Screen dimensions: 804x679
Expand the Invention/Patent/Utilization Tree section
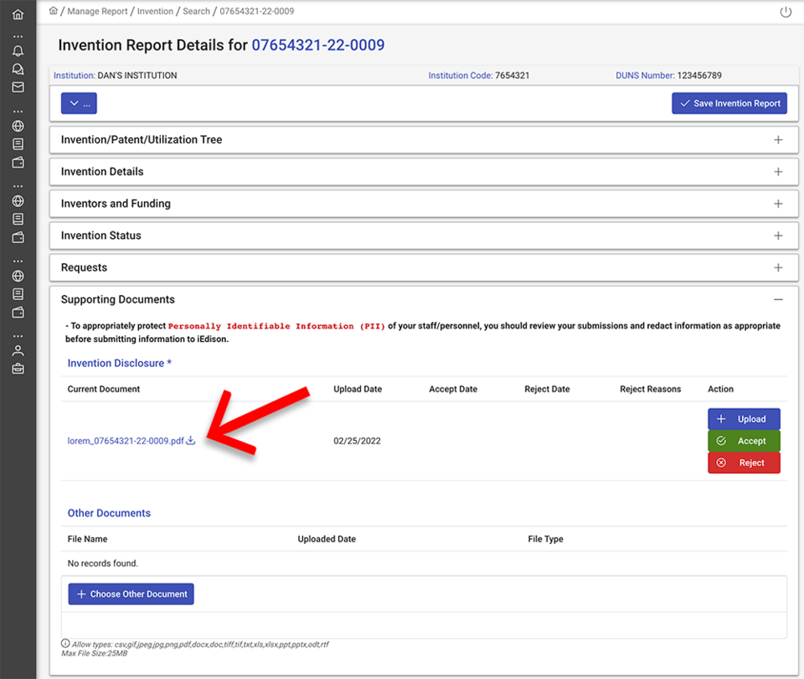click(x=778, y=139)
